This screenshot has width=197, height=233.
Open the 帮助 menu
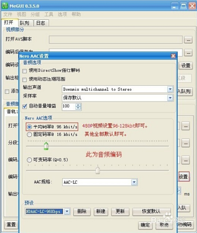pyautogui.click(x=76, y=15)
